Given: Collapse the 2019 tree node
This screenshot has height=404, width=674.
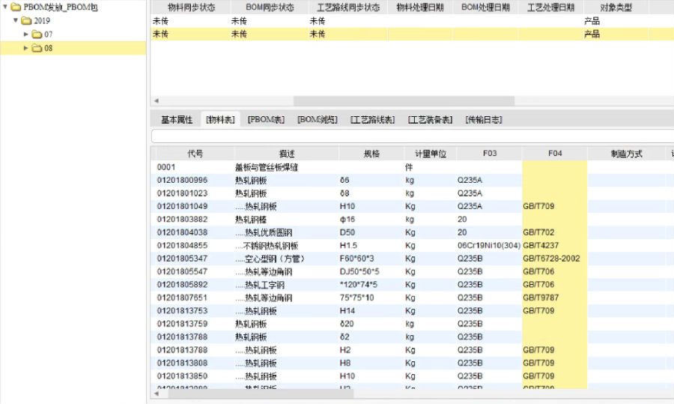Looking at the screenshot, I should point(16,20).
